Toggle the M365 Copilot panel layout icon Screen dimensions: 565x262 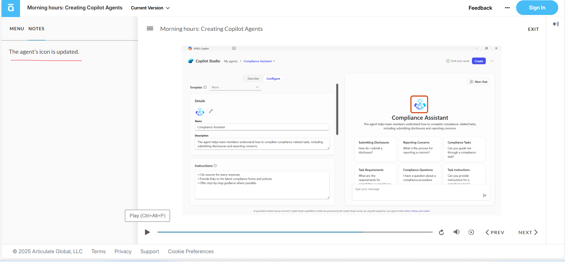pyautogui.click(x=234, y=48)
